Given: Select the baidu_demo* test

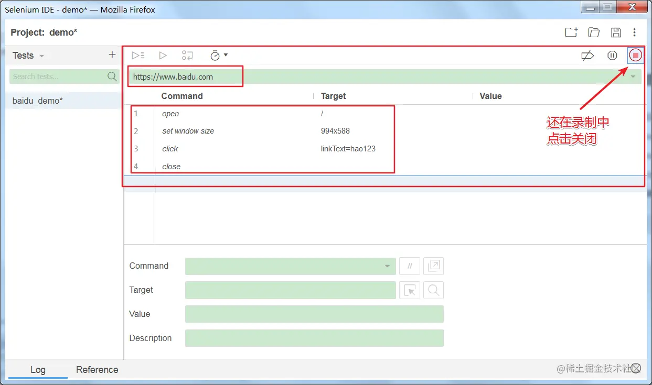Looking at the screenshot, I should point(65,101).
